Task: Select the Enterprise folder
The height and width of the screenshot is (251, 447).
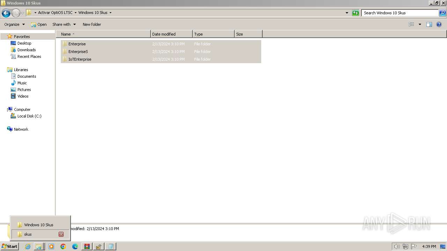Action: pyautogui.click(x=161, y=44)
